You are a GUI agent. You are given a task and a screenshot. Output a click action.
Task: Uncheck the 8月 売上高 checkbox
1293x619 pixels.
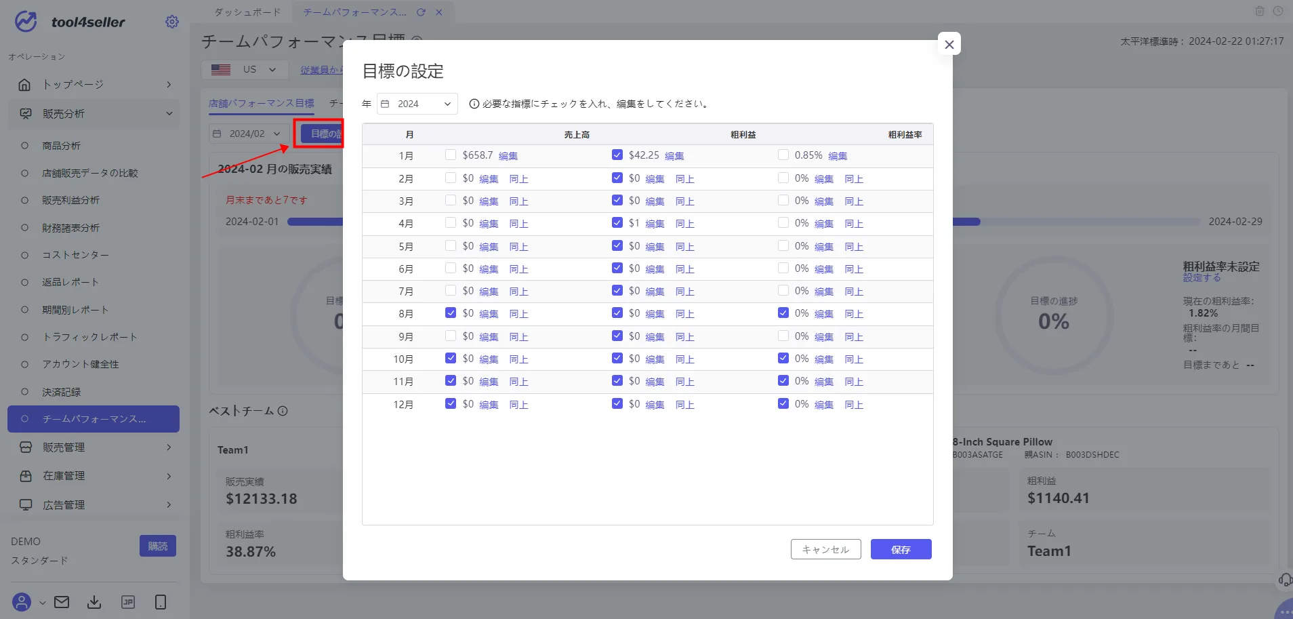(x=451, y=313)
